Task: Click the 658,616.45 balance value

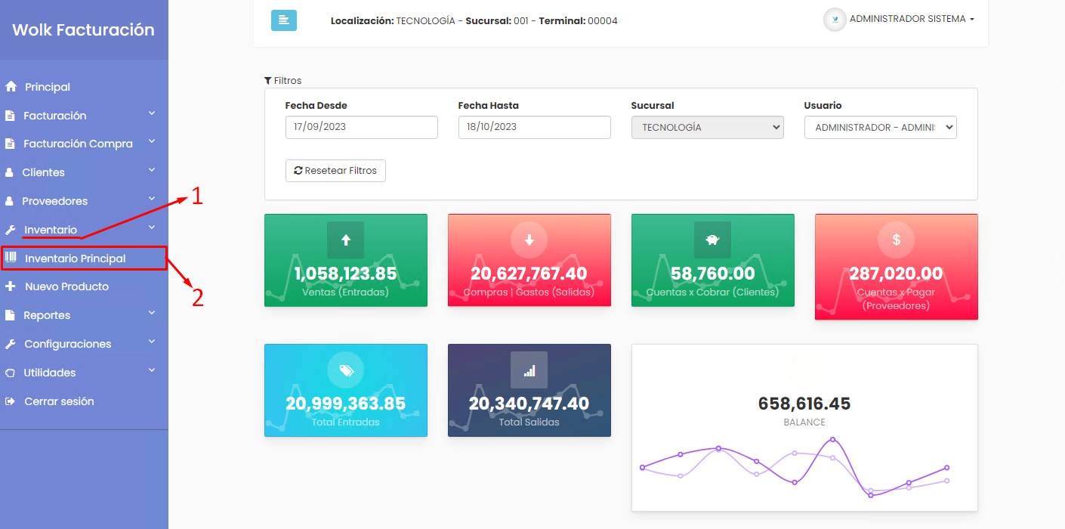Action: pyautogui.click(x=804, y=404)
